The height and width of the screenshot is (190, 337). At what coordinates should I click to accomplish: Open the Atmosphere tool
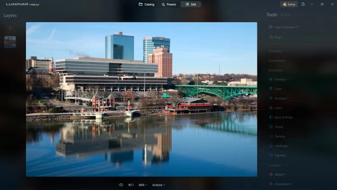(280, 184)
